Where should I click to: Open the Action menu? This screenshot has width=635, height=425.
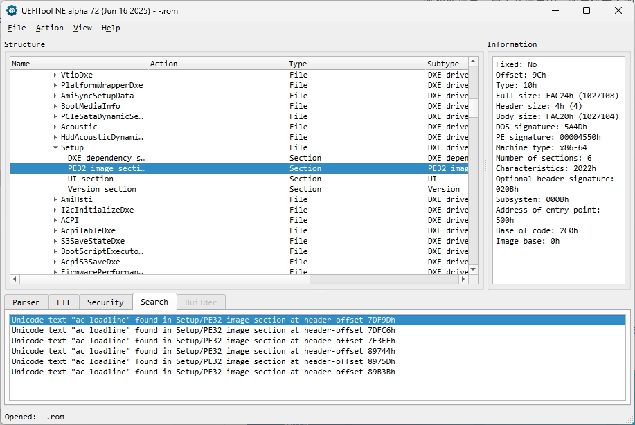point(49,28)
